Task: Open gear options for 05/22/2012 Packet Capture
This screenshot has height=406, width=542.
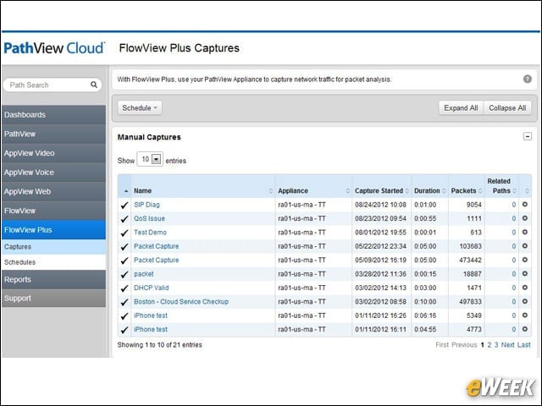Action: [x=525, y=246]
